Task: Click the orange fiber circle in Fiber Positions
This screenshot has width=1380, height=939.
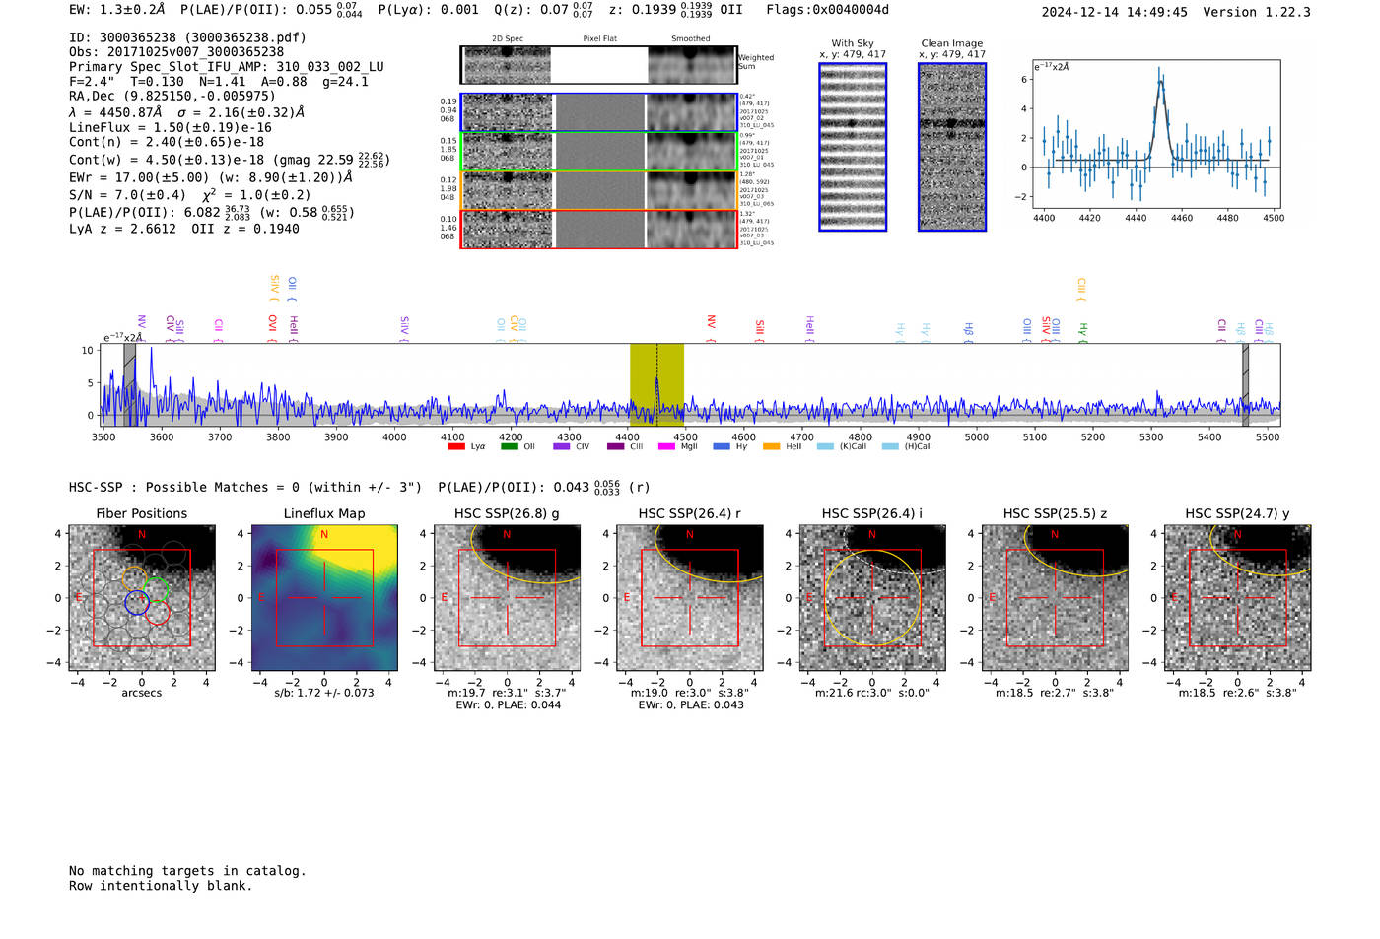Action: [134, 579]
